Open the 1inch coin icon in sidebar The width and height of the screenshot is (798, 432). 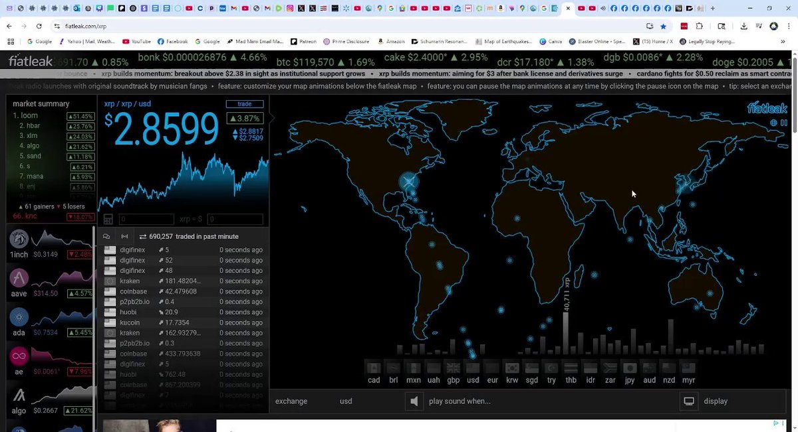coord(19,238)
